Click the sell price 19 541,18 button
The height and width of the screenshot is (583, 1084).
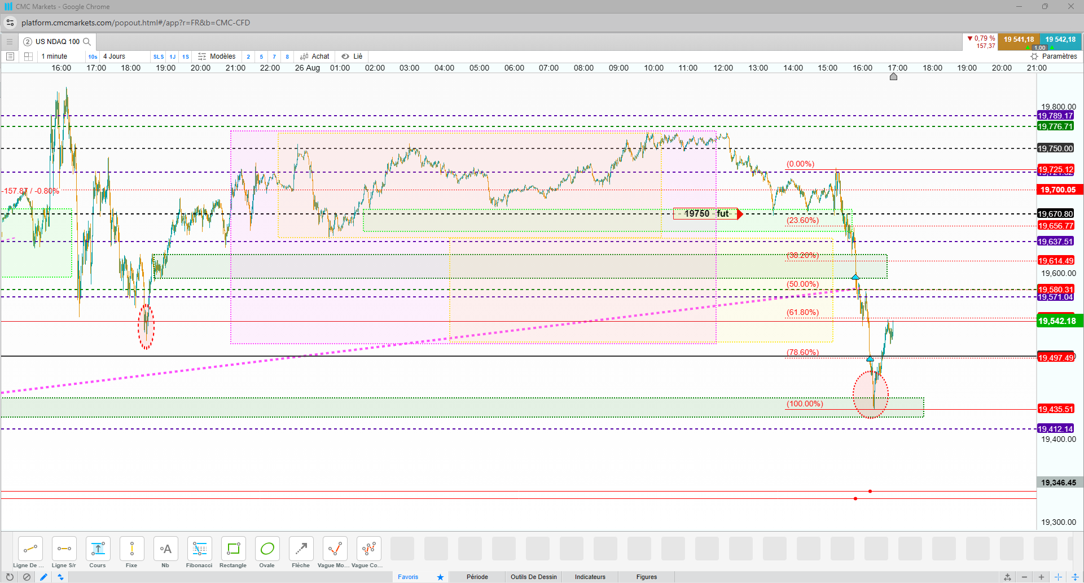click(x=1019, y=41)
